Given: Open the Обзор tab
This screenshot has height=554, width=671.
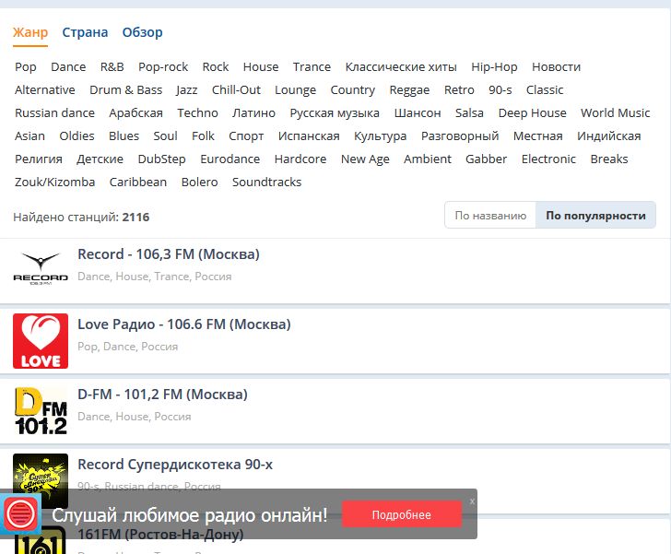Looking at the screenshot, I should 142,32.
